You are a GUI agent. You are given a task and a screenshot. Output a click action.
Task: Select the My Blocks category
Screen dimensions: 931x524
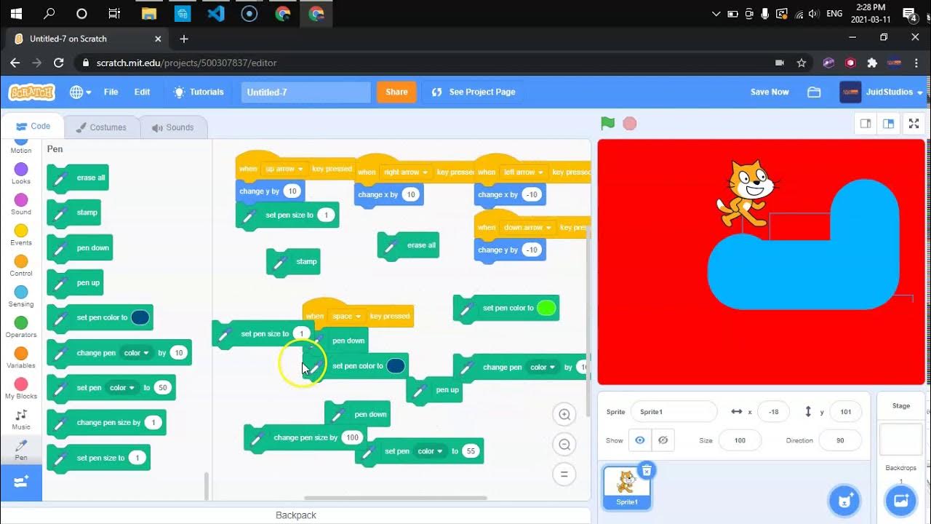21,389
